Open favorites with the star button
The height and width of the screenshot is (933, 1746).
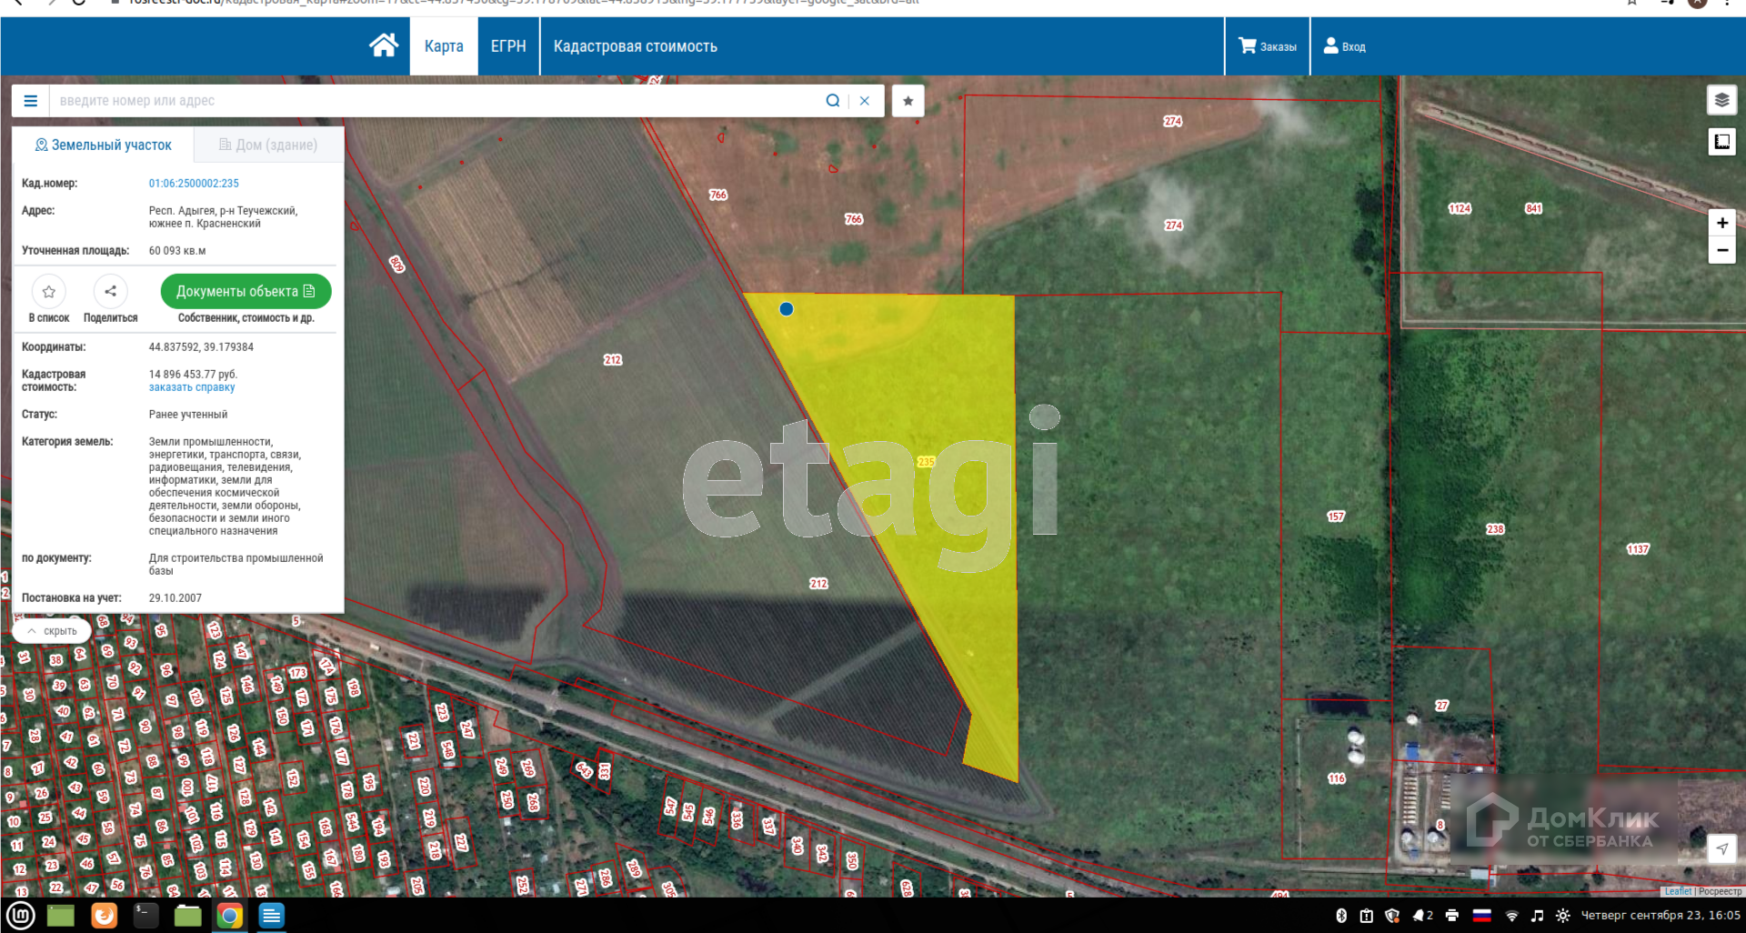click(908, 101)
